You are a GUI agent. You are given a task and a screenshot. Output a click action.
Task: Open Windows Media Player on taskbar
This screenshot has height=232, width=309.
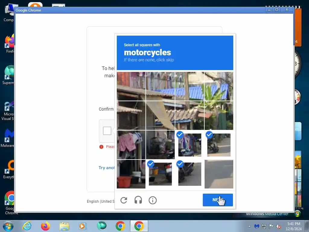point(82,226)
